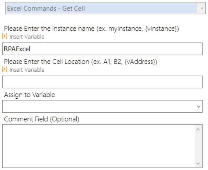The height and width of the screenshot is (170, 208).
Task: Click the empty Cell Location input field
Action: pyautogui.click(x=102, y=82)
